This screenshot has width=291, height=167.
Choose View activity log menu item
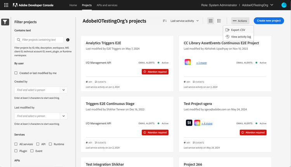(x=238, y=37)
